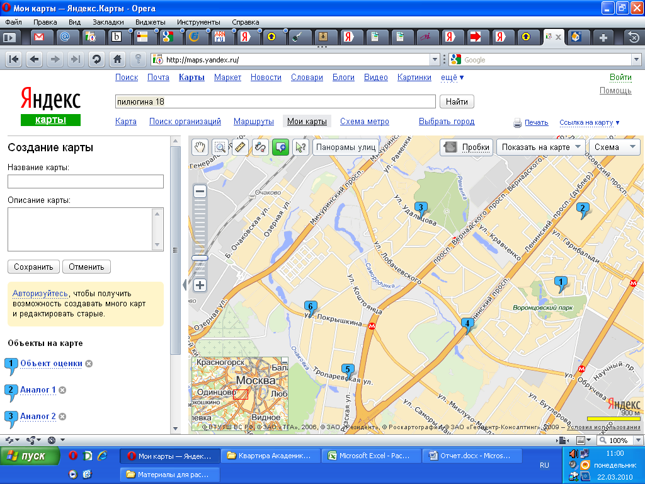Click map marker number 4
The image size is (645, 484).
[x=467, y=325]
